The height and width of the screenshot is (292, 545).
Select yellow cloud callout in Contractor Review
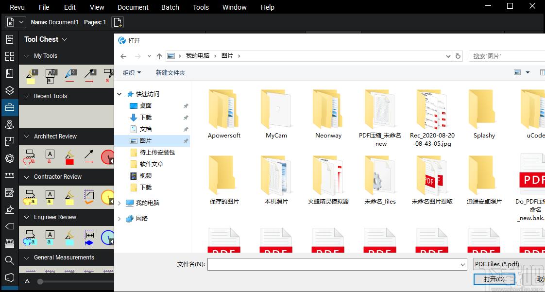29,197
